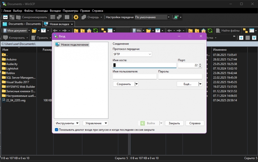
Task: Increase port with the stepper up arrow
Action: tap(200, 64)
